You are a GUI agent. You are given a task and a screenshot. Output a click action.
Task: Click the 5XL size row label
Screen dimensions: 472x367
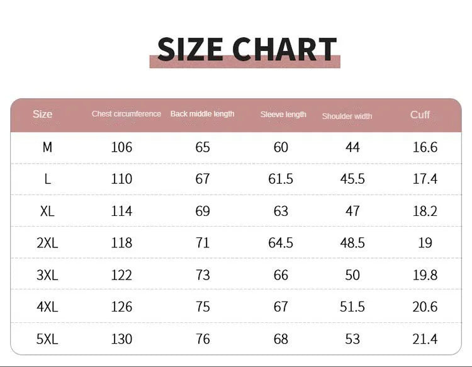point(47,339)
